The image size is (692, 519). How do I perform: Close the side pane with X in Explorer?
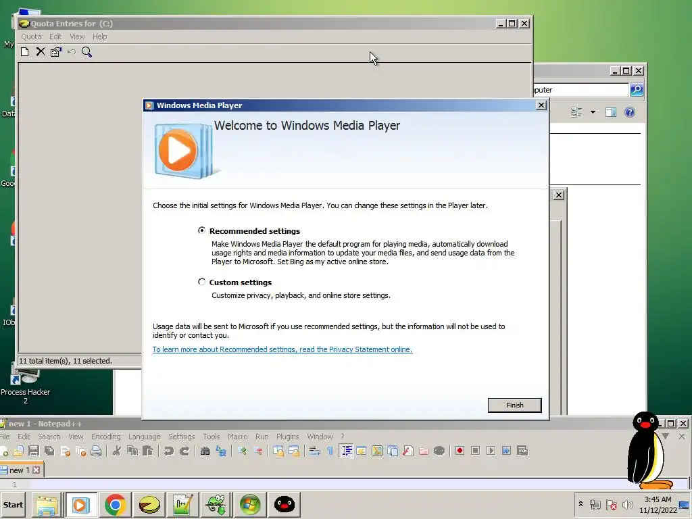[559, 195]
